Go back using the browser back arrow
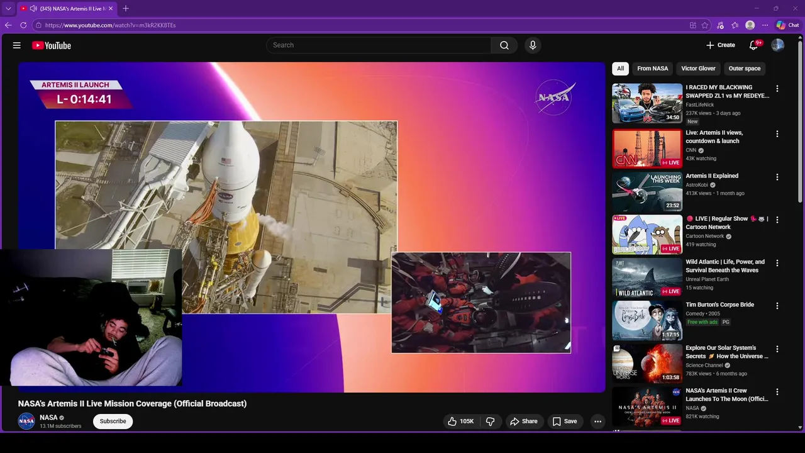Image resolution: width=805 pixels, height=453 pixels. click(8, 25)
